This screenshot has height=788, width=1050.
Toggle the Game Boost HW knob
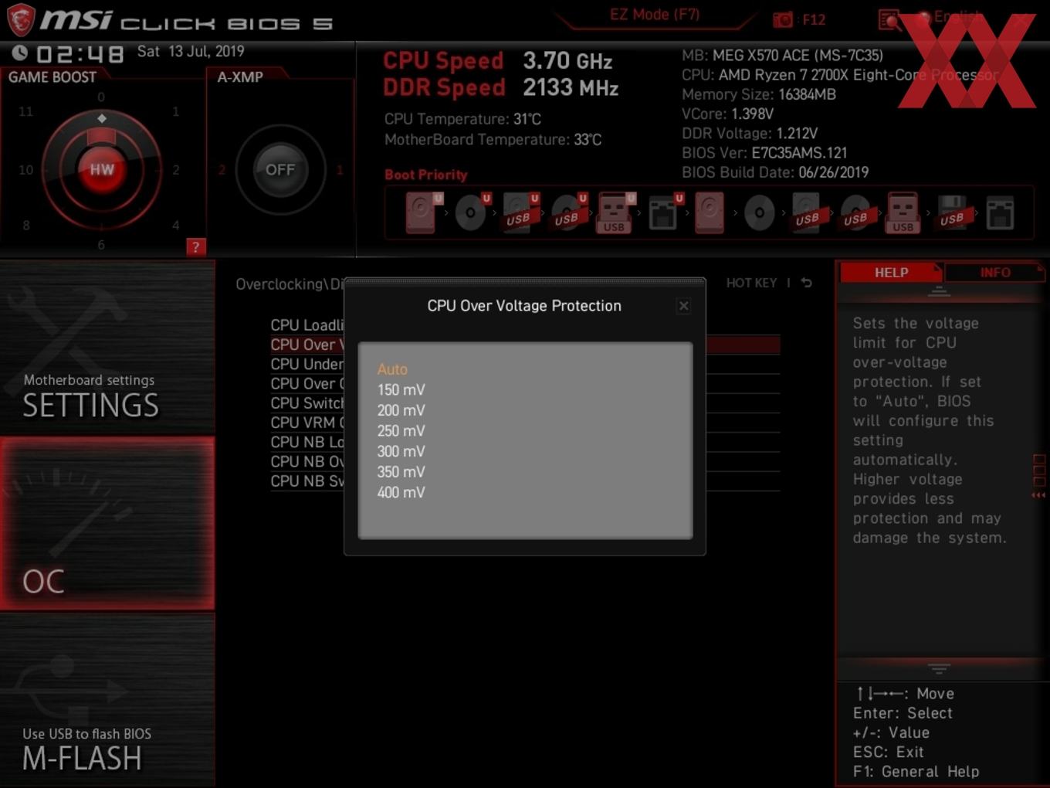[x=102, y=169]
